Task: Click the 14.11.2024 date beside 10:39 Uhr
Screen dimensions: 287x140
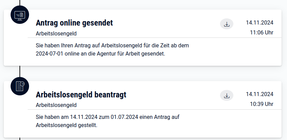Action: (x=260, y=94)
